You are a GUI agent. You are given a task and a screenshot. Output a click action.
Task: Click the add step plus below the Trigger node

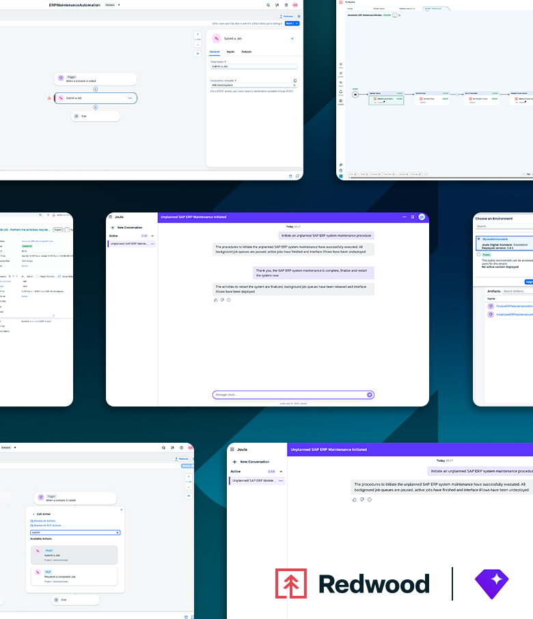coord(95,89)
